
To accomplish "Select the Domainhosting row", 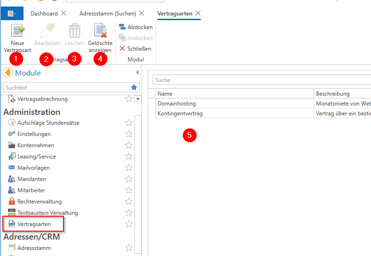I will click(x=177, y=103).
